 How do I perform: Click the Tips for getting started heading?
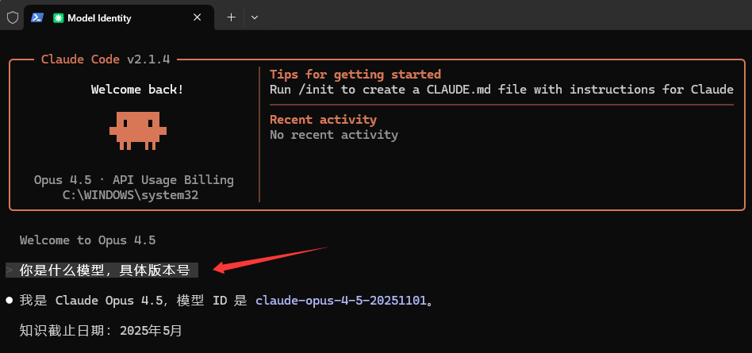(x=355, y=75)
